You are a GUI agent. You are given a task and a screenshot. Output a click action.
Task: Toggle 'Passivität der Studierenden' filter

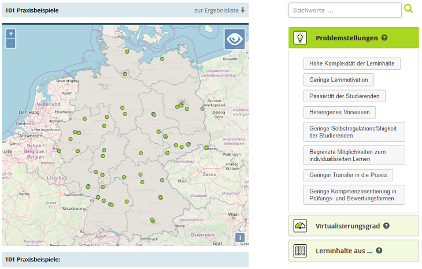tap(344, 96)
